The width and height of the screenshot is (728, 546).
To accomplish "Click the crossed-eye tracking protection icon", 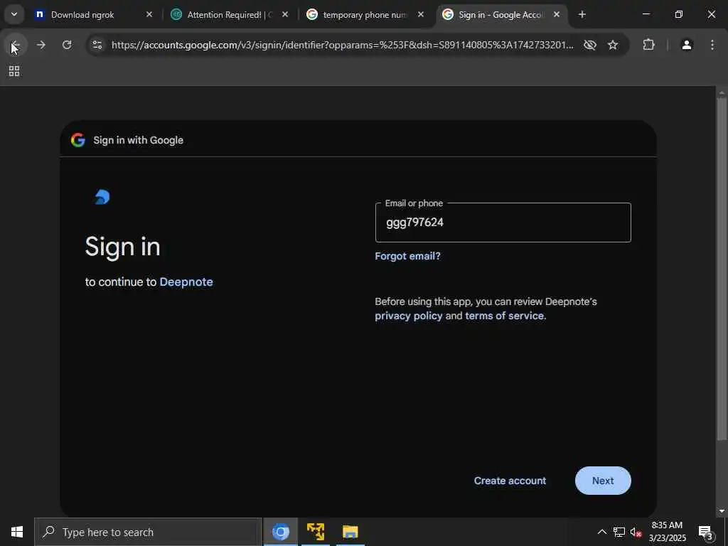I will click(x=589, y=45).
